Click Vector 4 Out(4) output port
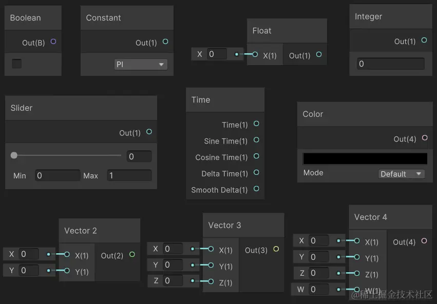Image resolution: width=437 pixels, height=304 pixels. point(424,241)
